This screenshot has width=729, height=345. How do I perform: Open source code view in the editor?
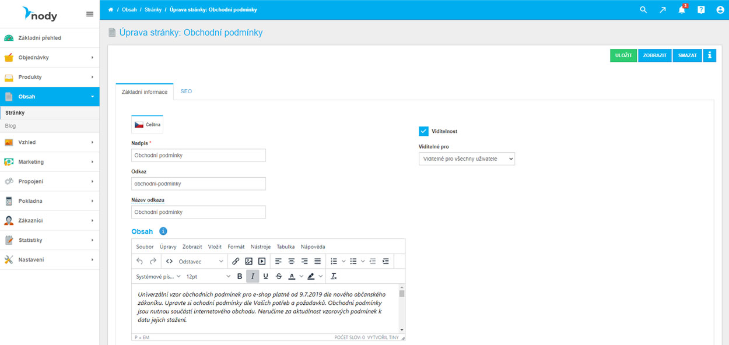tap(169, 262)
